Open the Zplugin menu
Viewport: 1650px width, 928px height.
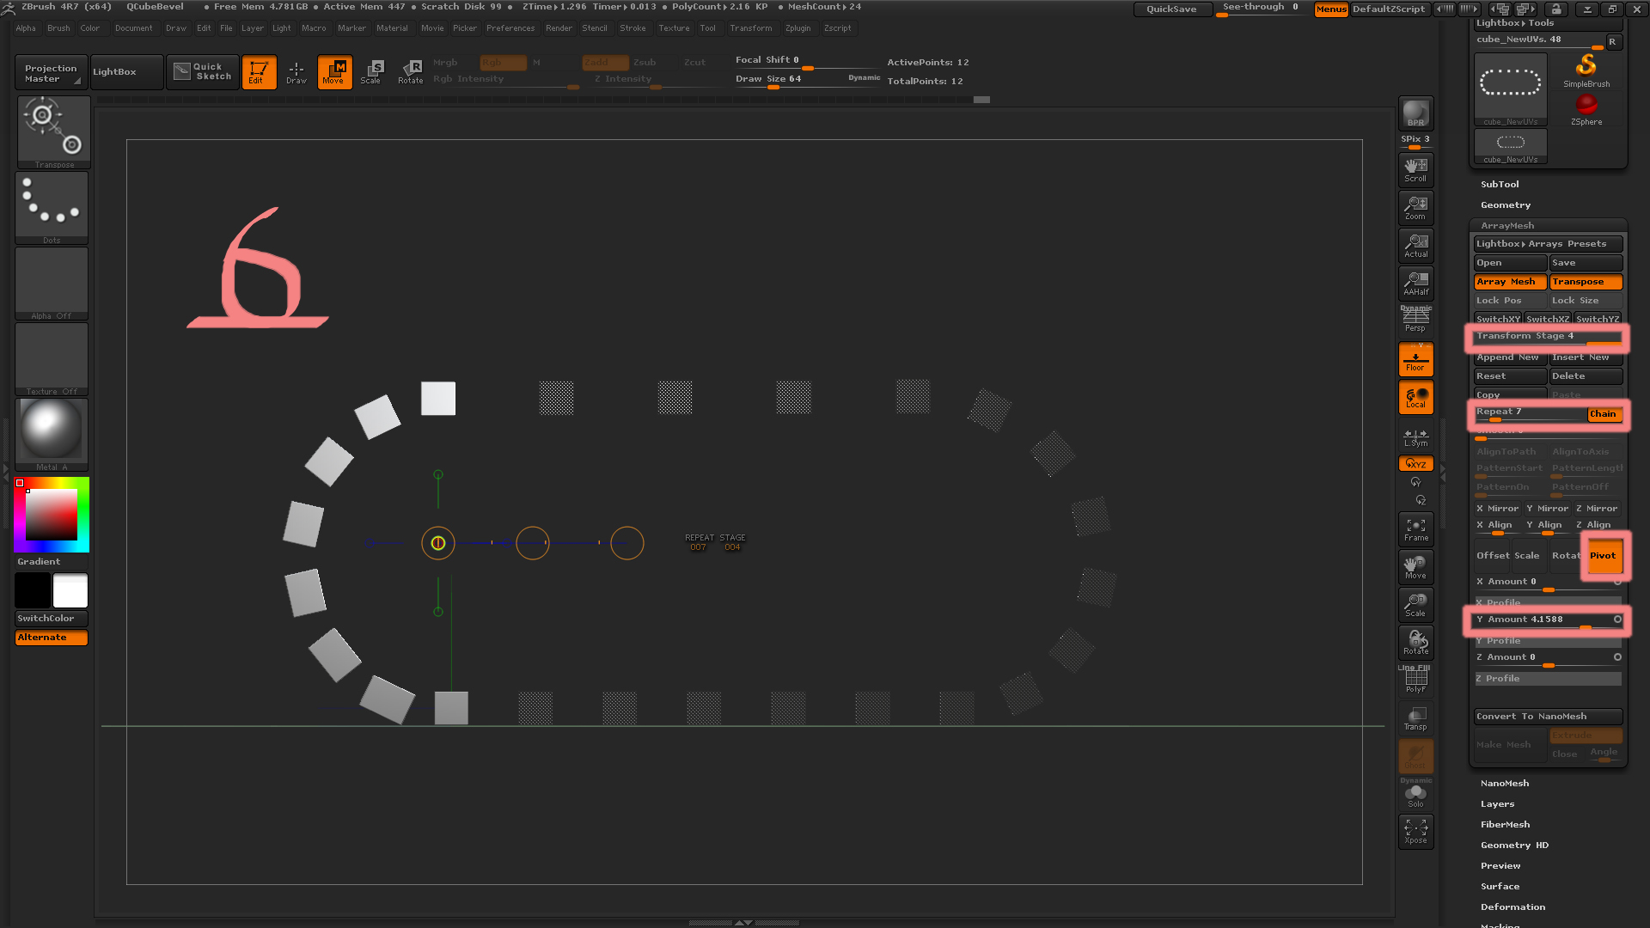click(x=797, y=28)
